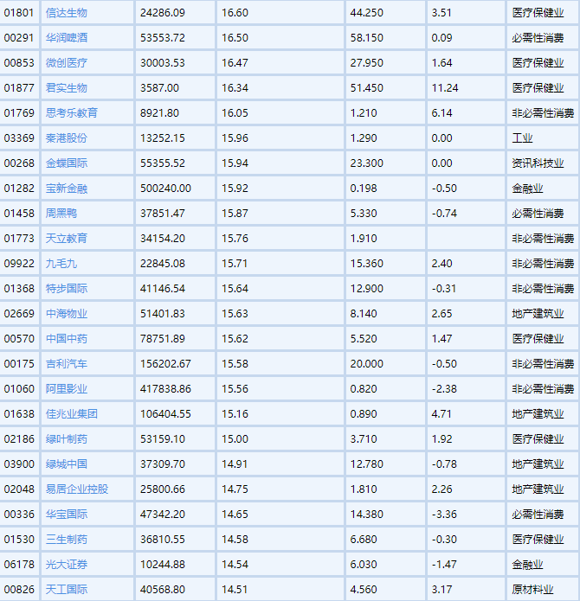The height and width of the screenshot is (601, 580).
Task: Open the 天立教育 stock link
Action: 67,239
